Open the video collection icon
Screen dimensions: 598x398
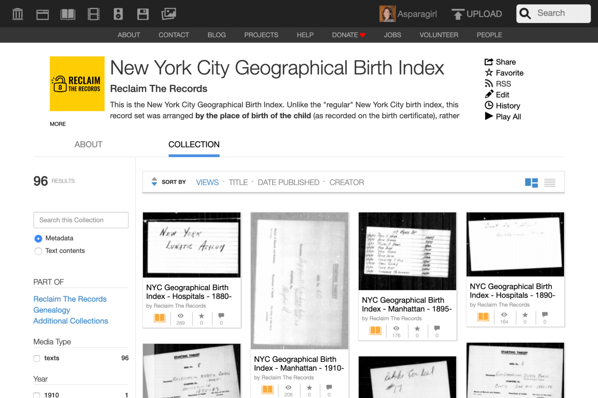point(93,14)
